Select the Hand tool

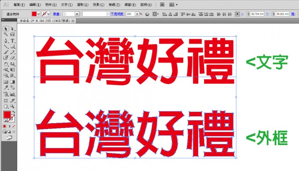pos(6,106)
